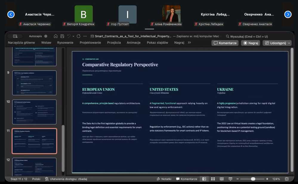Click the Komentarze button in the ribbon
The height and width of the screenshot is (184, 298).
pos(225,43)
